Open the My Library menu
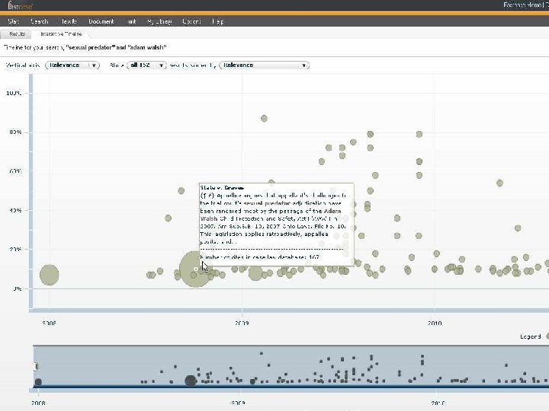 159,21
